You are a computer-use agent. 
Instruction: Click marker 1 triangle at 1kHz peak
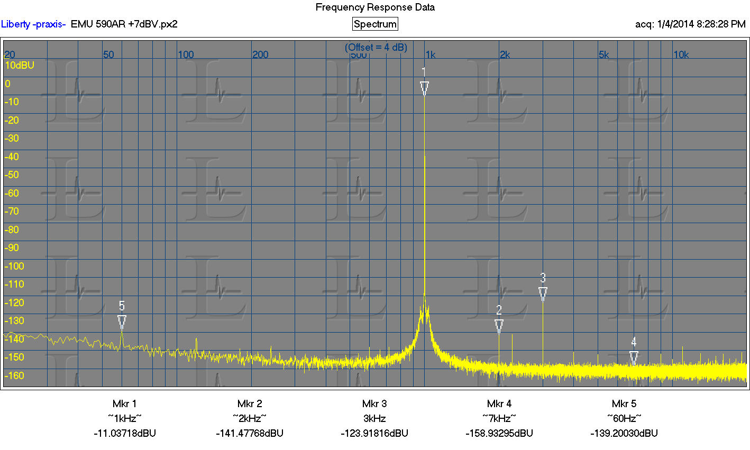coord(424,88)
